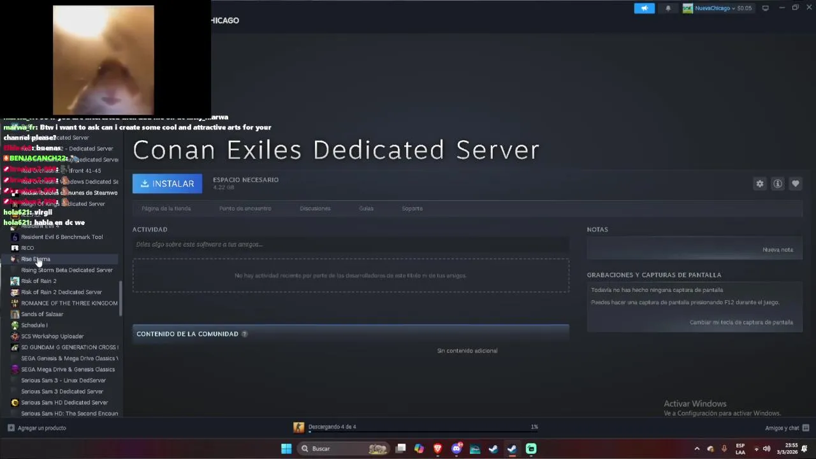Click the Sands of Salzaar game icon
816x459 pixels.
pos(15,314)
